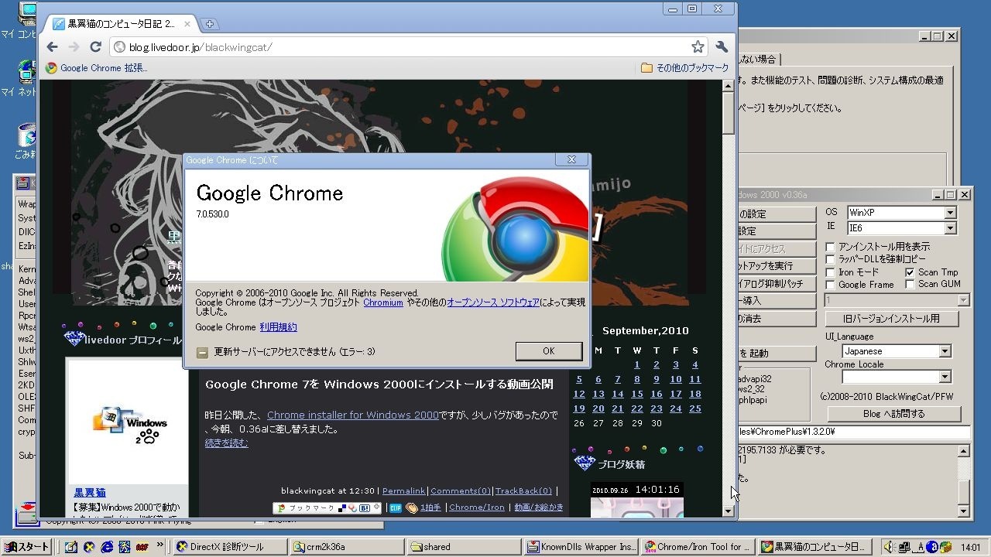
Task: Click the 'Google Chrome 拡張...' bookmark
Action: pos(96,68)
